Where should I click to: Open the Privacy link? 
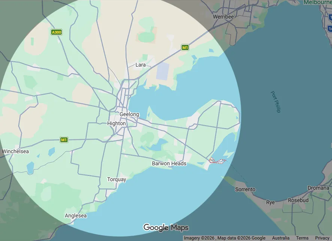[x=322, y=238]
